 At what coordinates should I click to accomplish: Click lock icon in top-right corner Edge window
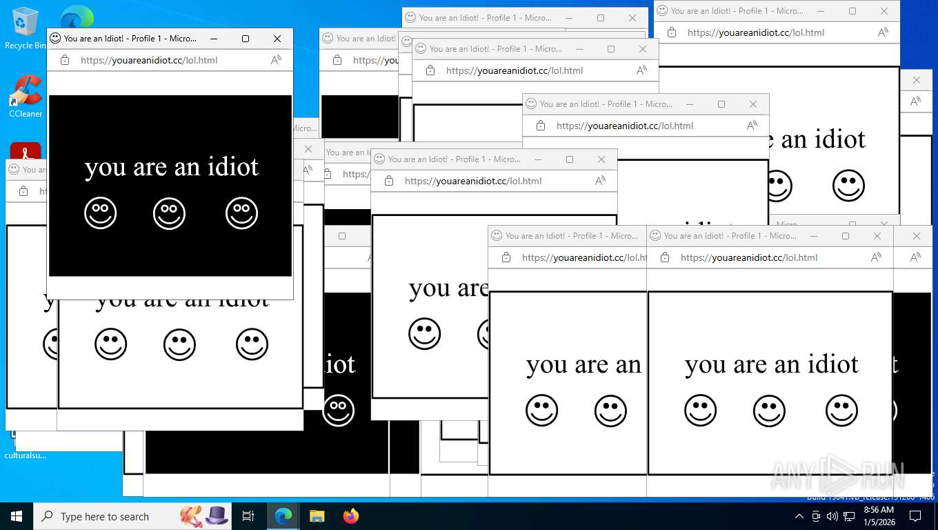tap(672, 32)
